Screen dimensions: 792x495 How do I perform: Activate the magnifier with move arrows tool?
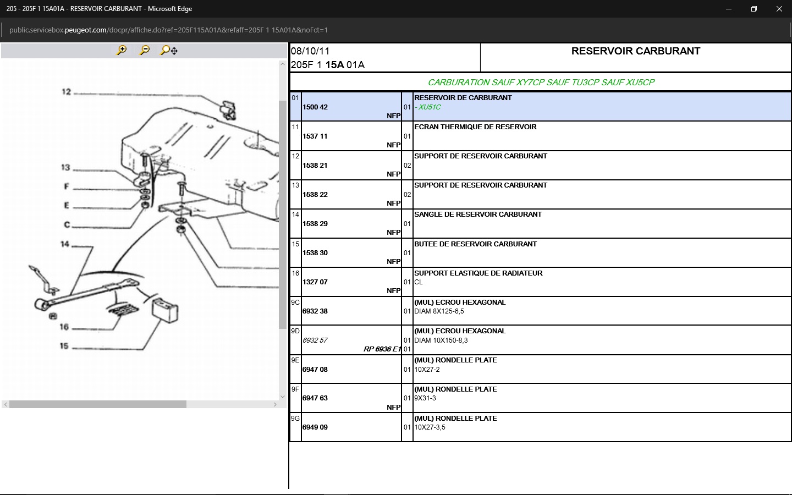tap(169, 51)
